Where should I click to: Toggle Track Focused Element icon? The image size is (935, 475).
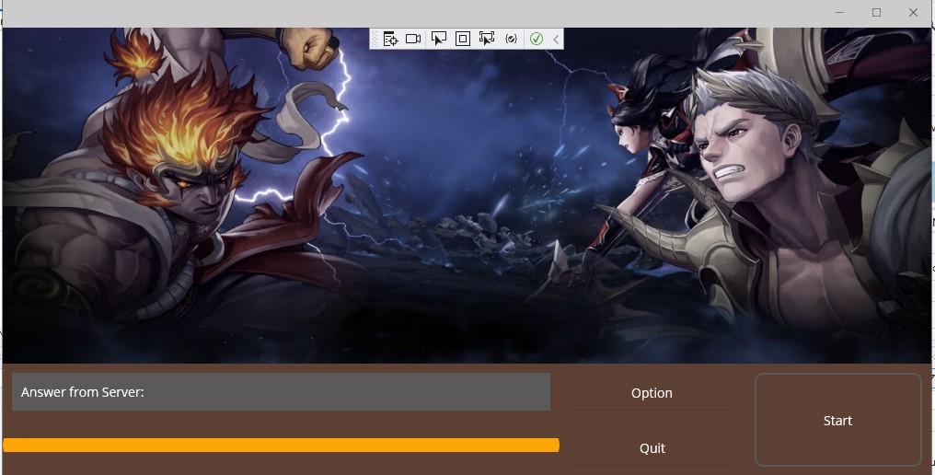click(x=487, y=39)
